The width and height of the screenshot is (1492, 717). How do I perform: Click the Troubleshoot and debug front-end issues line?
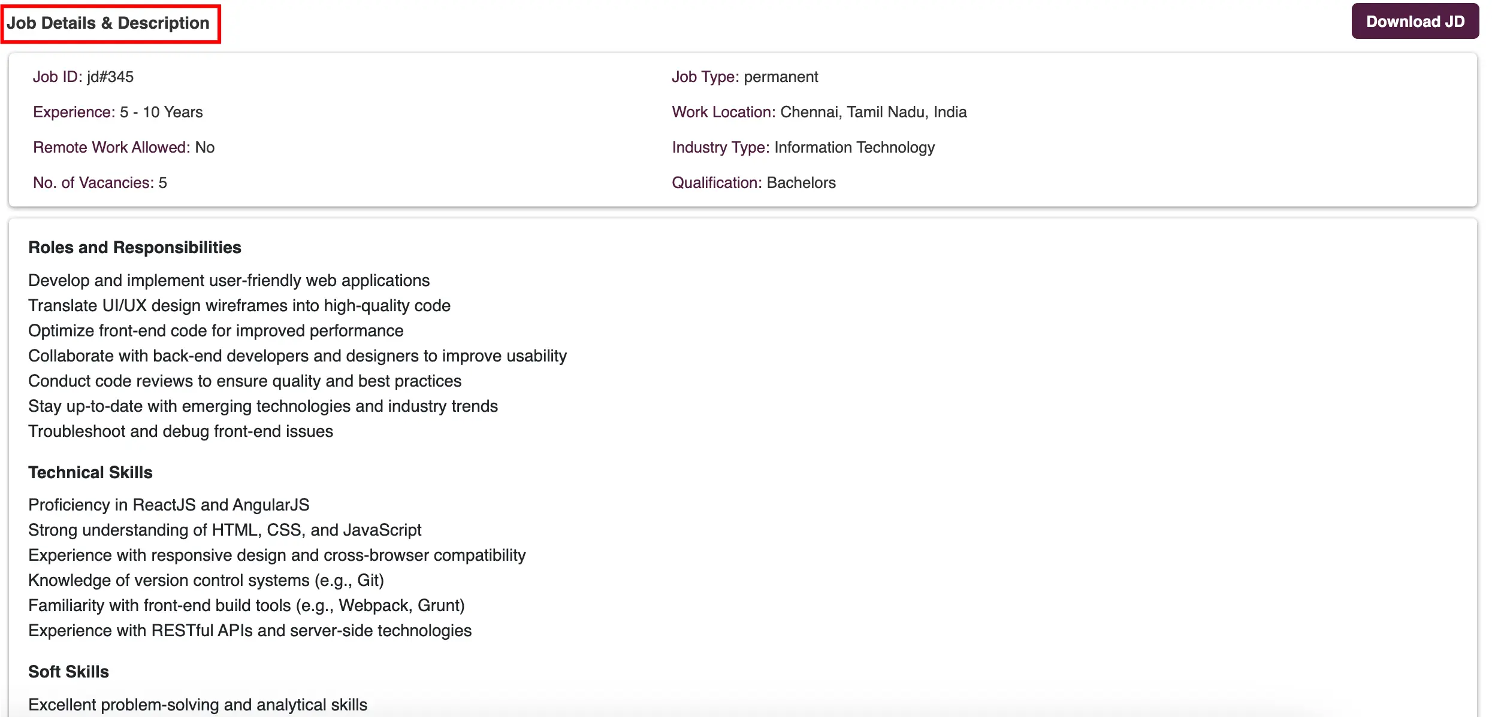tap(181, 431)
